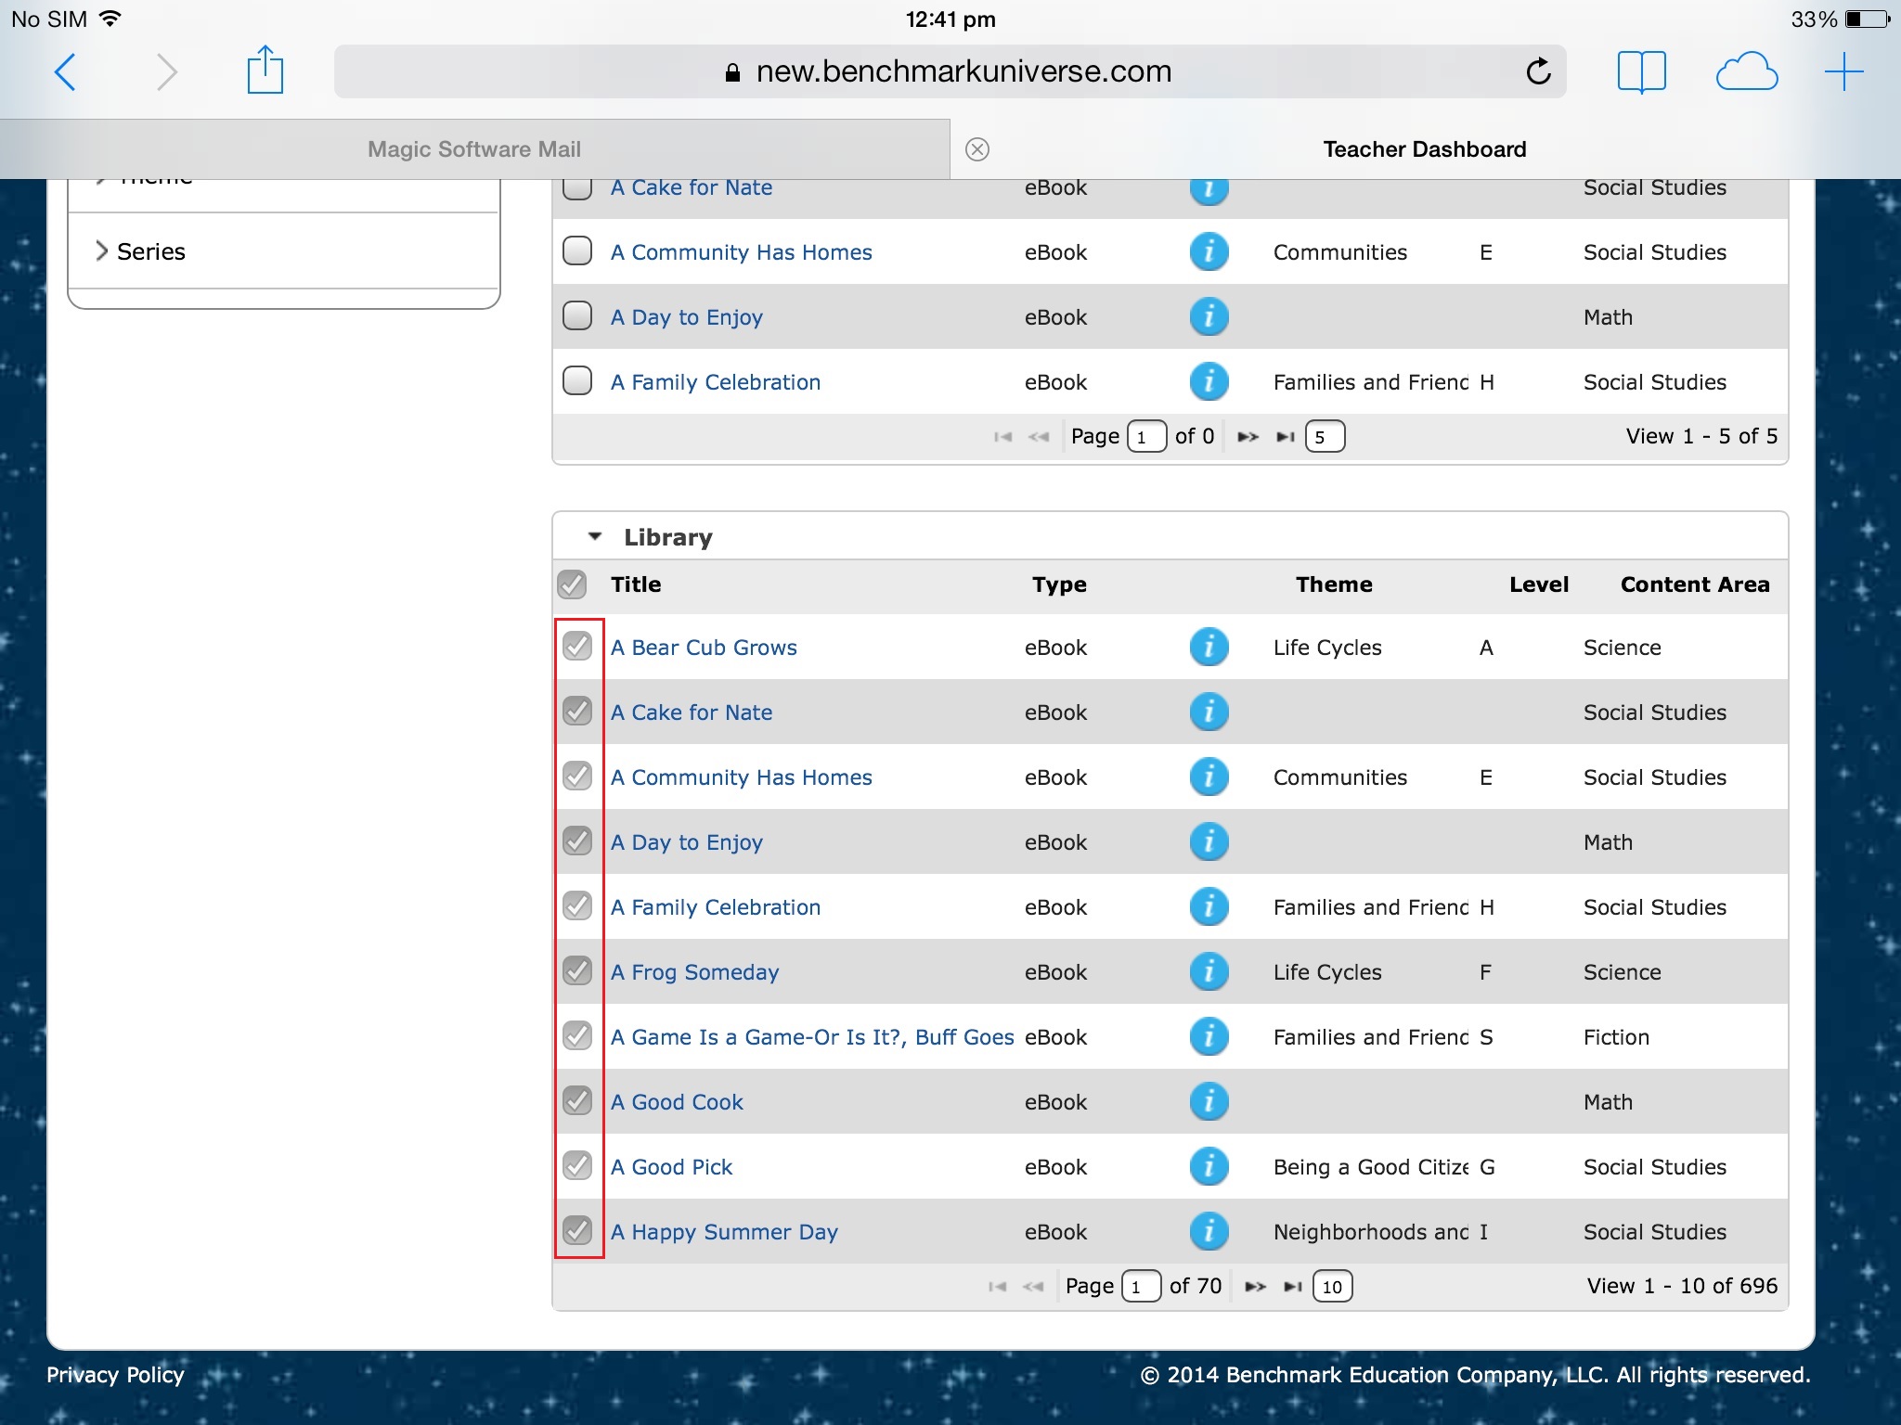This screenshot has width=1901, height=1425.
Task: Uncheck Library A Cake for Nate checkbox
Action: pyautogui.click(x=577, y=711)
